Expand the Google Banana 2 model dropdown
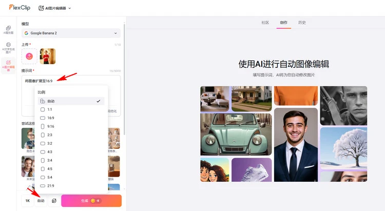 pos(71,33)
